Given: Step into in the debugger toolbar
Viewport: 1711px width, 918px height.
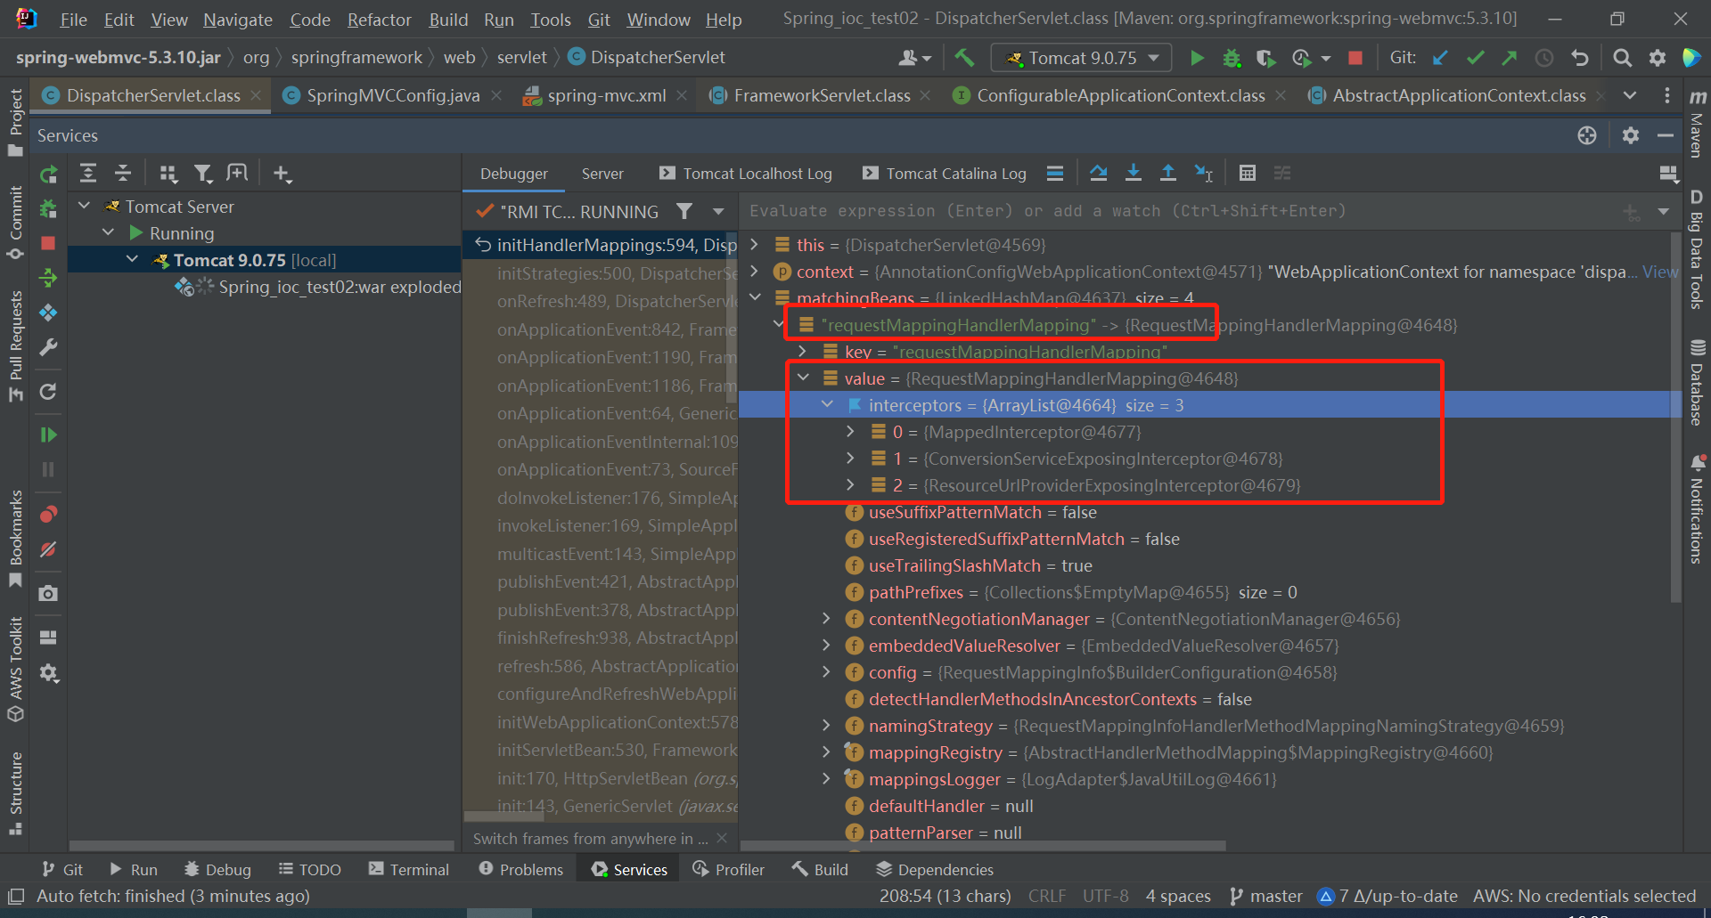Looking at the screenshot, I should pos(1134,173).
